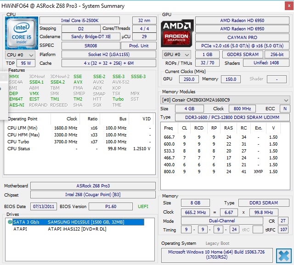
Task: Click the ROPs / TMUs 32 / 70 field
Action: coord(207,63)
